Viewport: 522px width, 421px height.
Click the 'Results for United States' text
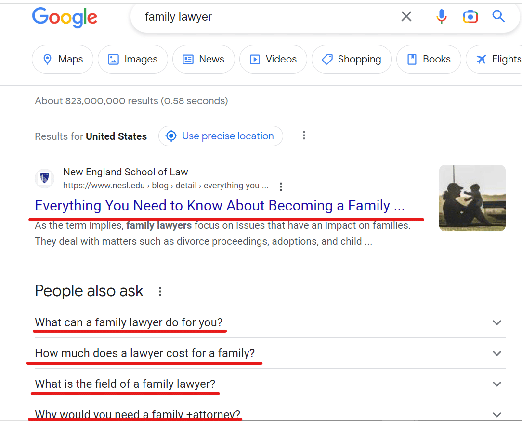pos(91,136)
